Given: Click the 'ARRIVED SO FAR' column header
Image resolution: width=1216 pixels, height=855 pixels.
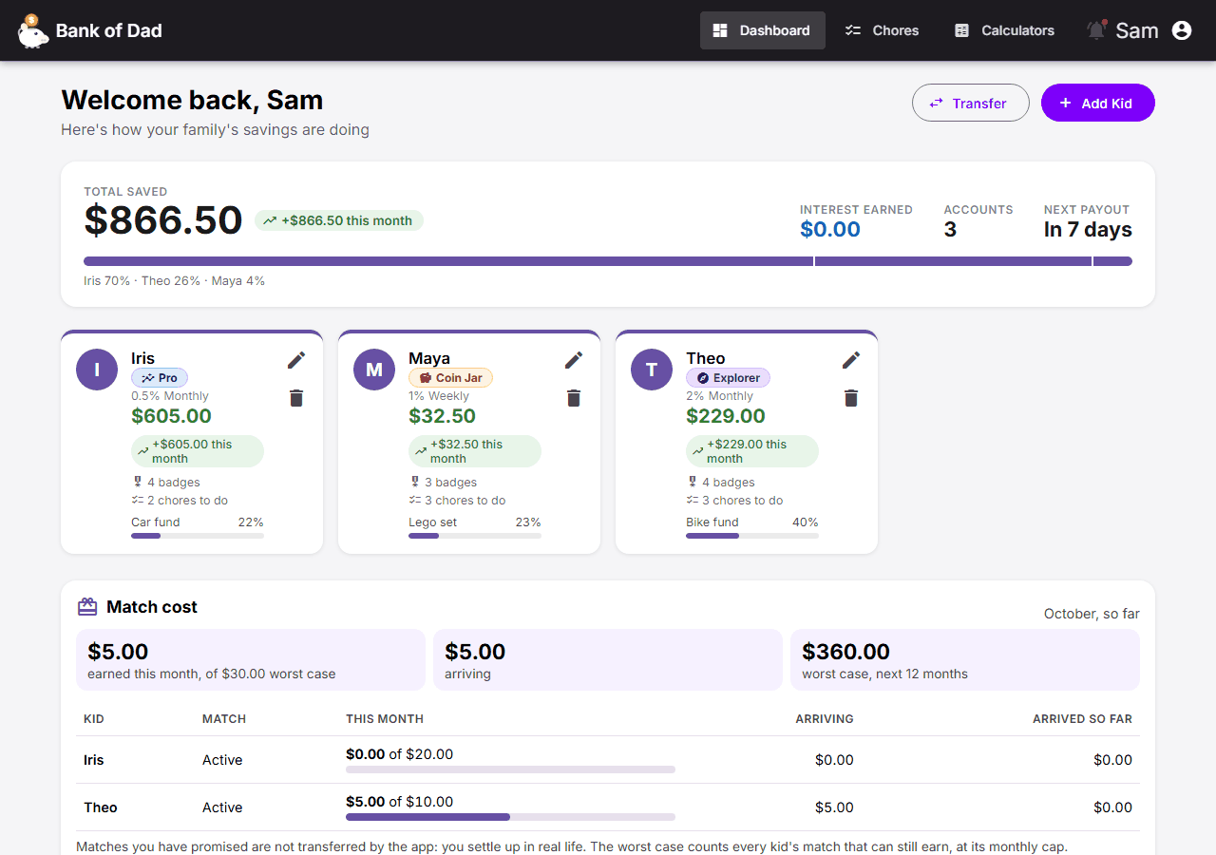Looking at the screenshot, I should 1082,719.
